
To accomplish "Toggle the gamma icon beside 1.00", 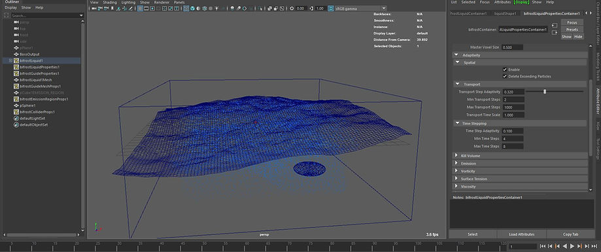I will (x=311, y=8).
